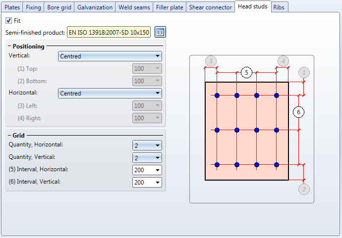Switch to the Weld seams tab
Viewport: 342px width, 238px height.
[x=135, y=7]
